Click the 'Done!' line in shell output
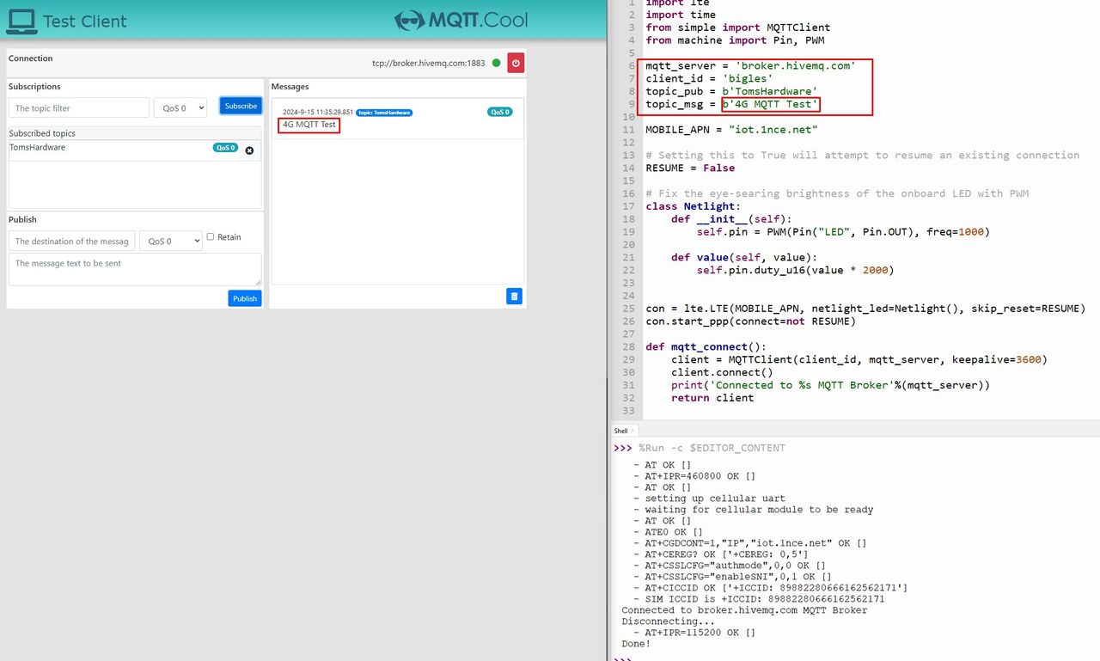 (x=636, y=643)
